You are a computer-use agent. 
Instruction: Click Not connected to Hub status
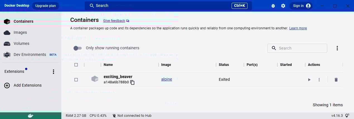(x=132, y=116)
